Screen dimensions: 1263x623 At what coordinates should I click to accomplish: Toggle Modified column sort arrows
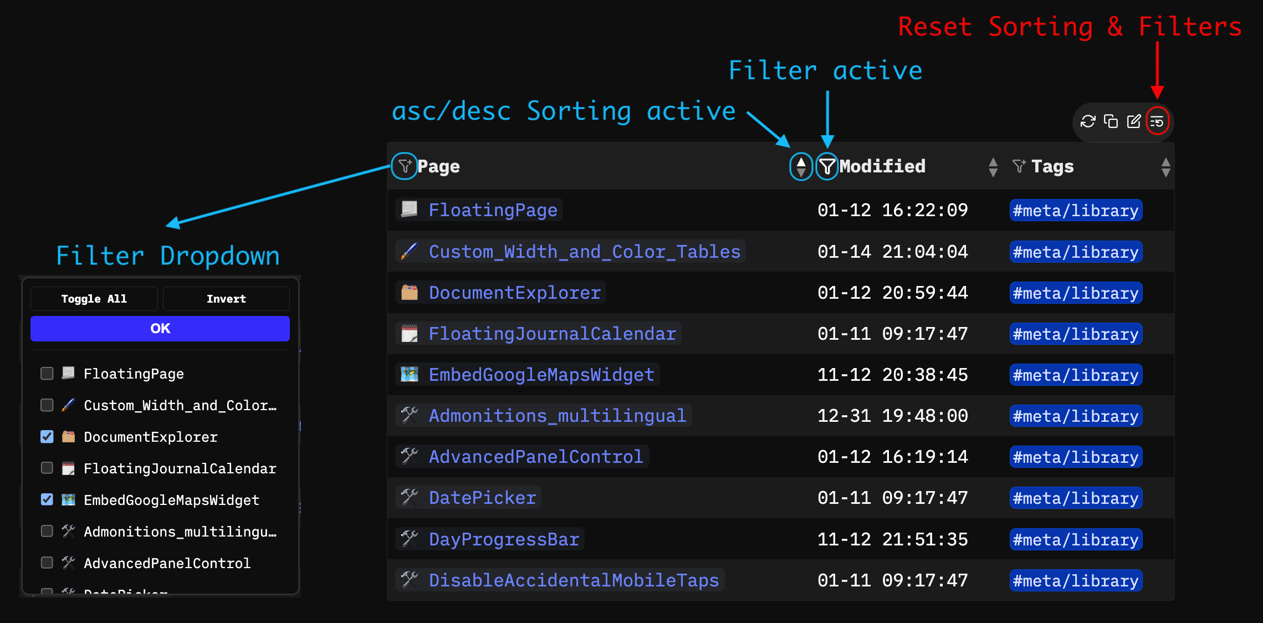pos(993,167)
